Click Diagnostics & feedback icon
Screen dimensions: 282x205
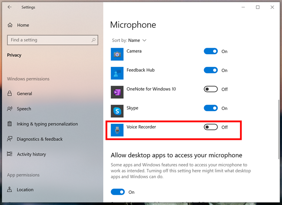click(10, 139)
